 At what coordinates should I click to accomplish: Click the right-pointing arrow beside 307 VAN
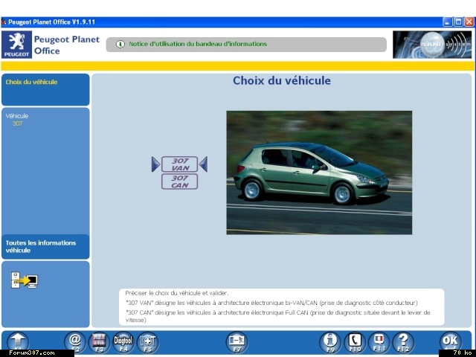pyautogui.click(x=155, y=164)
